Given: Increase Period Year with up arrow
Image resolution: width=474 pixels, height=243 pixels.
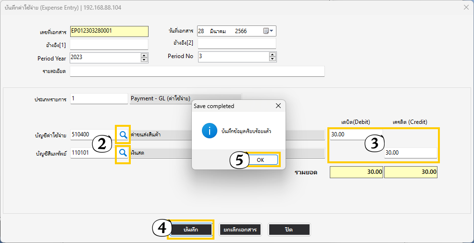Looking at the screenshot, I should 144,55.
